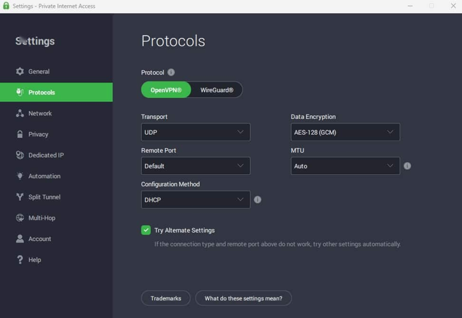The height and width of the screenshot is (318, 462).
Task: Go to the Help section
Action: pos(34,260)
